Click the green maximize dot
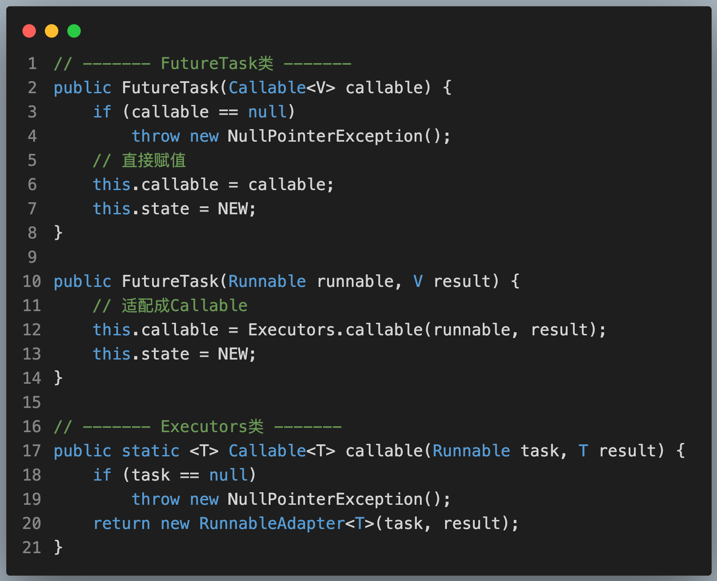Viewport: 717px width, 581px height. (x=74, y=31)
